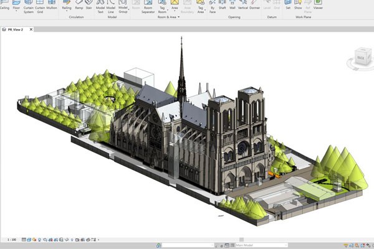
Task: Expand the Tag Area dropdown arrow
Action: click(x=205, y=10)
